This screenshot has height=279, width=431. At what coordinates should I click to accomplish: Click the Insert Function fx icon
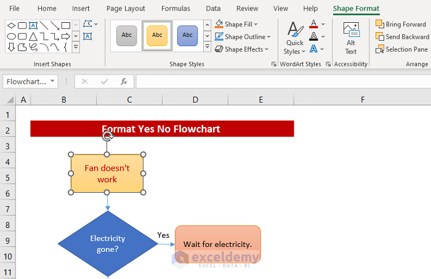pyautogui.click(x=124, y=81)
